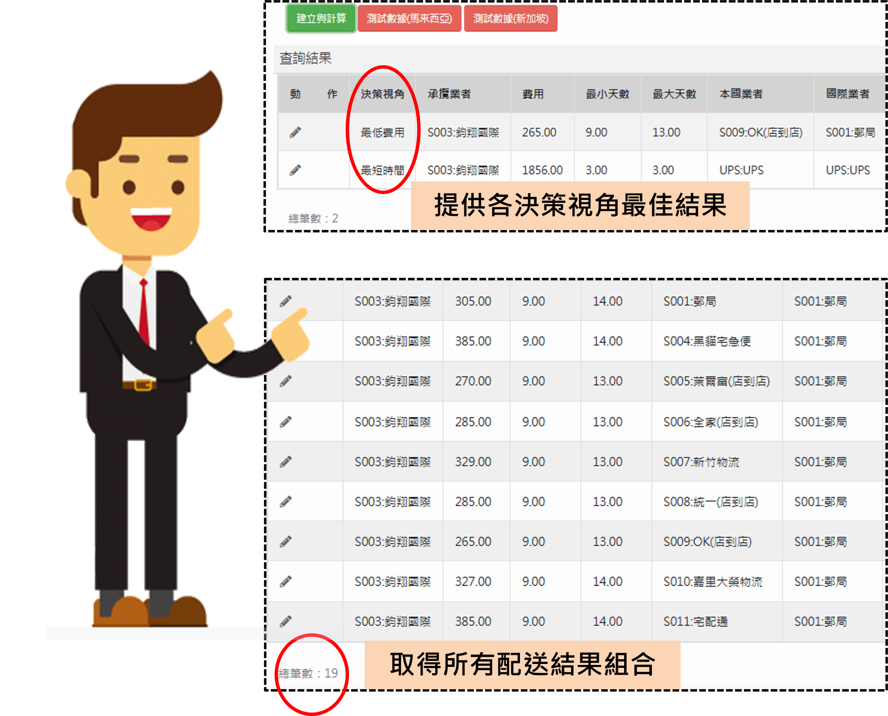Select the 最小天數 column header
The height and width of the screenshot is (716, 888).
607,94
